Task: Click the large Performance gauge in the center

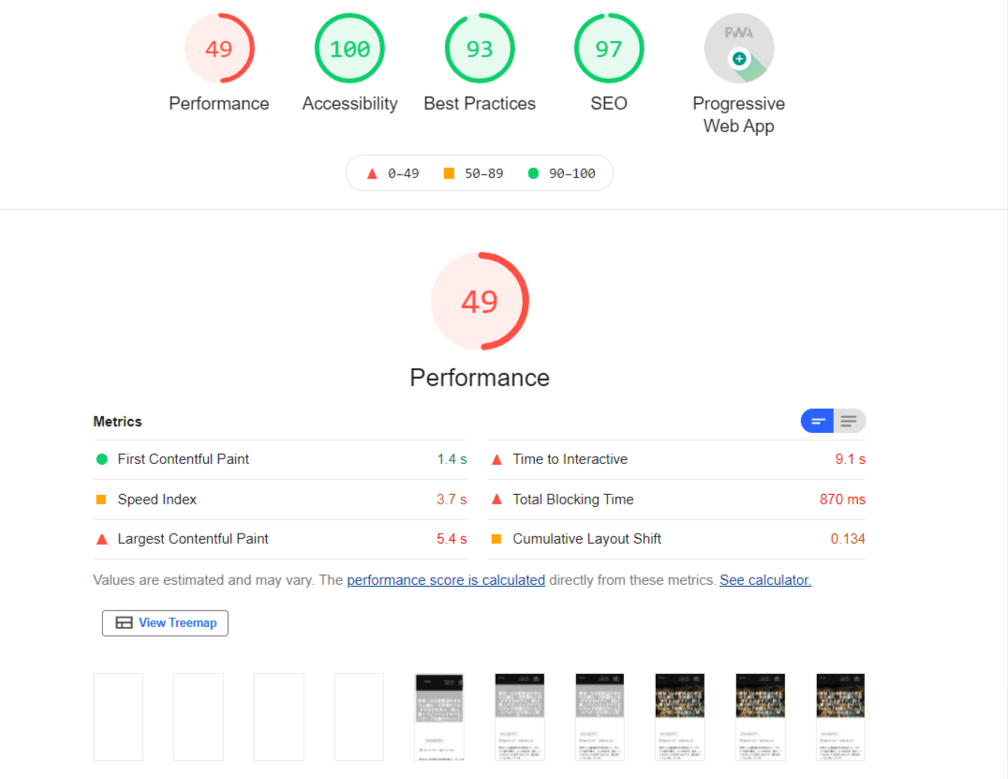Action: pos(480,302)
